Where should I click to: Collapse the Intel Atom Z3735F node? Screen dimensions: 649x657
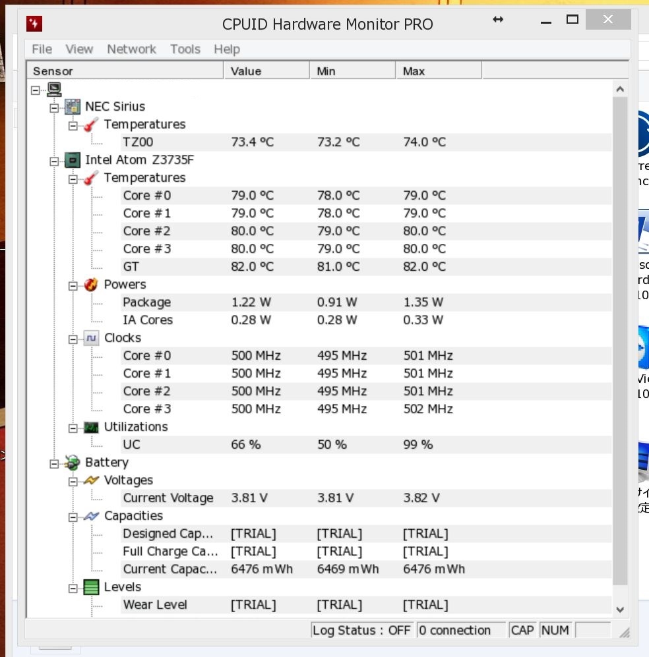[54, 161]
